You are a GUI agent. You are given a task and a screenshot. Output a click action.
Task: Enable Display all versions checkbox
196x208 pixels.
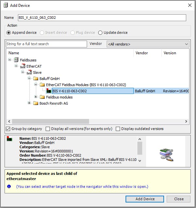48,129
